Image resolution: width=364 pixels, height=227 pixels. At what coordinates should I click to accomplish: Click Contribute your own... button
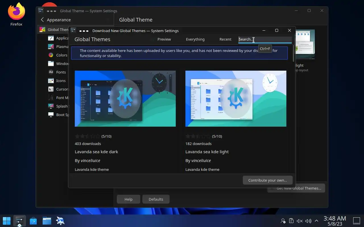(268, 180)
